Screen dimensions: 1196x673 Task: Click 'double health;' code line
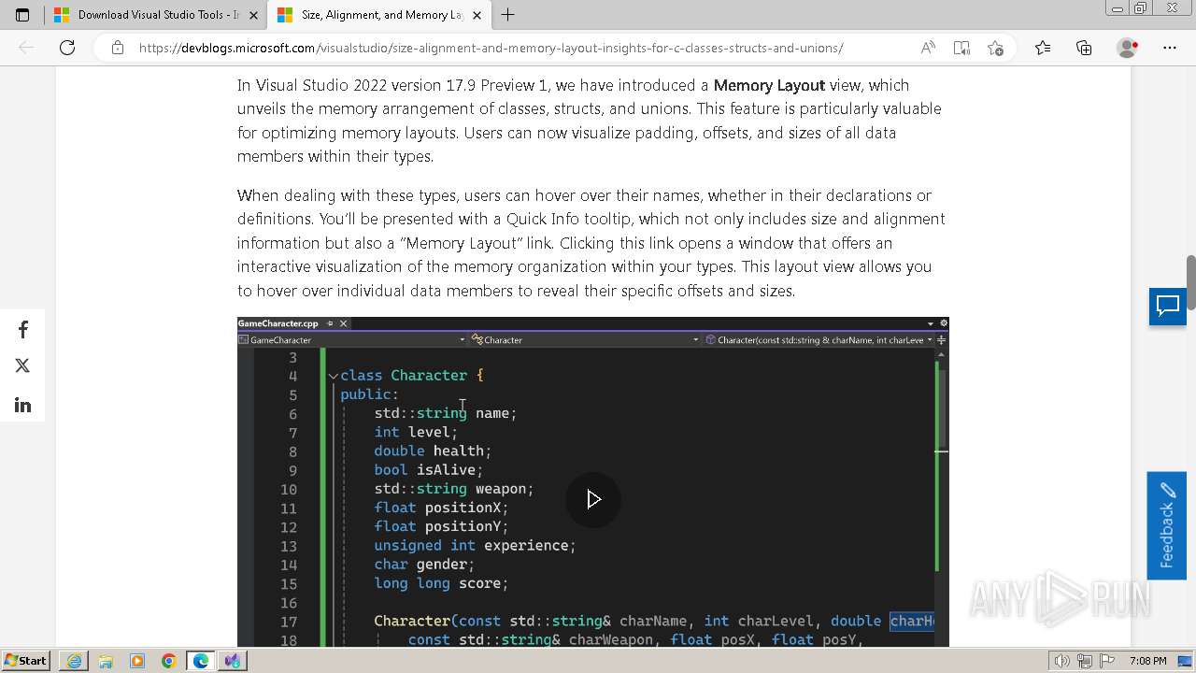pyautogui.click(x=433, y=451)
